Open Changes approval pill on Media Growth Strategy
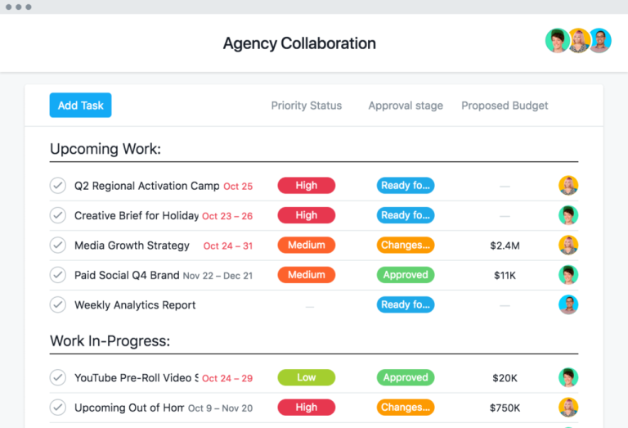This screenshot has height=428, width=628. [406, 245]
